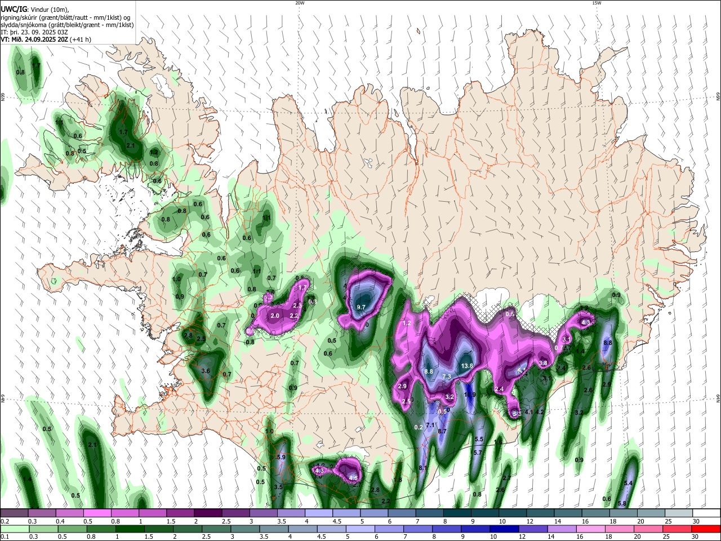Select the palest green 0.1–0.3 swatch in lower legend
The image size is (721, 541).
14,529
